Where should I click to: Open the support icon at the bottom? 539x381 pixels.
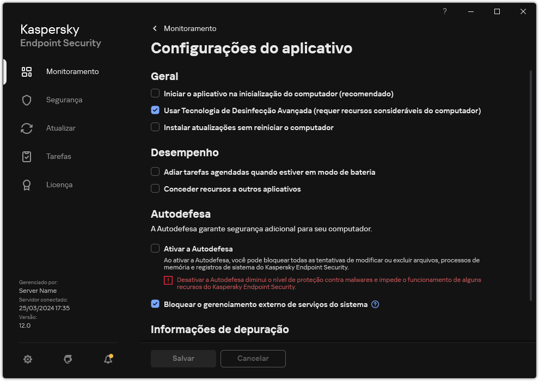point(68,359)
